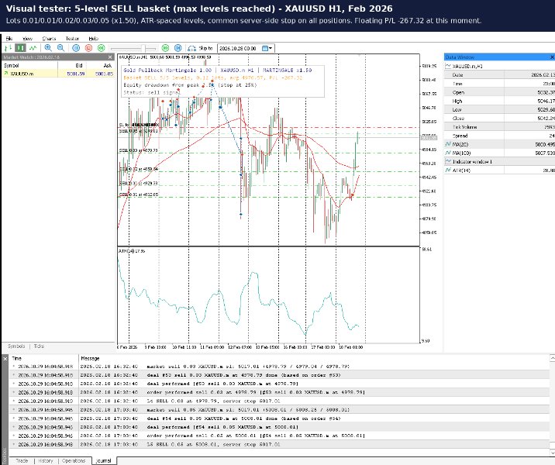The image size is (555, 465).
Task: Collapse Indicator window 1 group
Action: pos(449,162)
